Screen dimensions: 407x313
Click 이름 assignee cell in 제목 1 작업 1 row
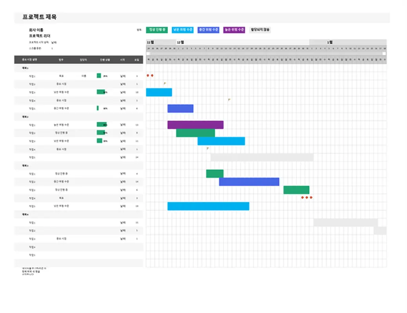click(84, 76)
